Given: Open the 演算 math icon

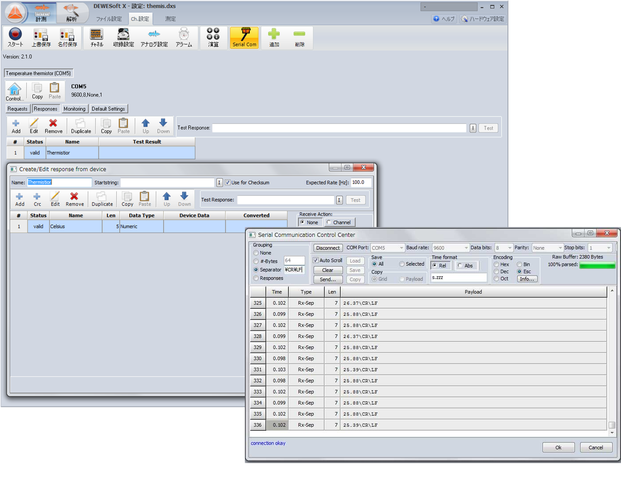Looking at the screenshot, I should [x=213, y=37].
